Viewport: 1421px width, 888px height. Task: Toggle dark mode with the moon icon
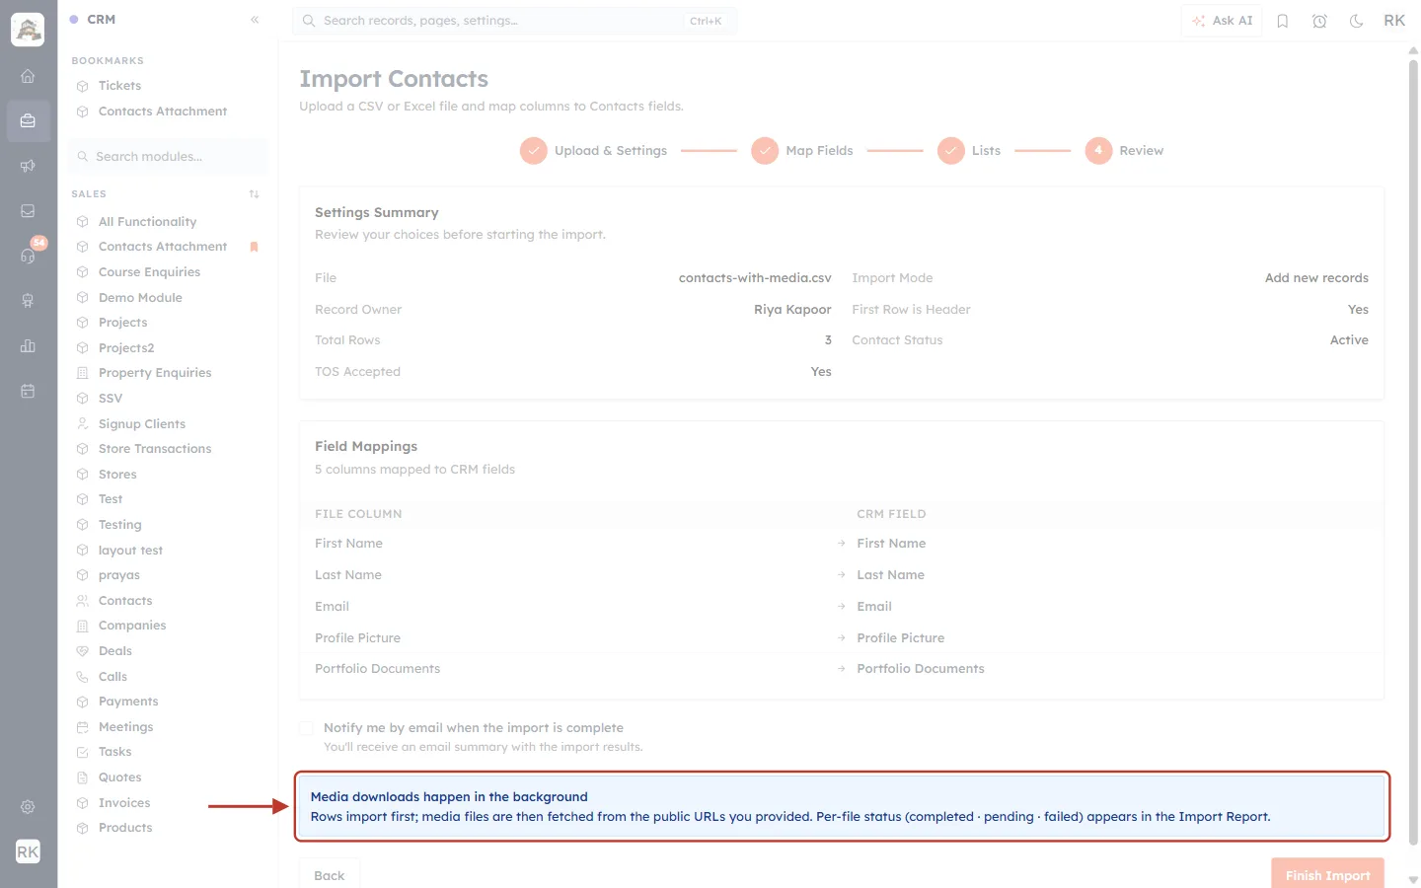click(x=1357, y=21)
